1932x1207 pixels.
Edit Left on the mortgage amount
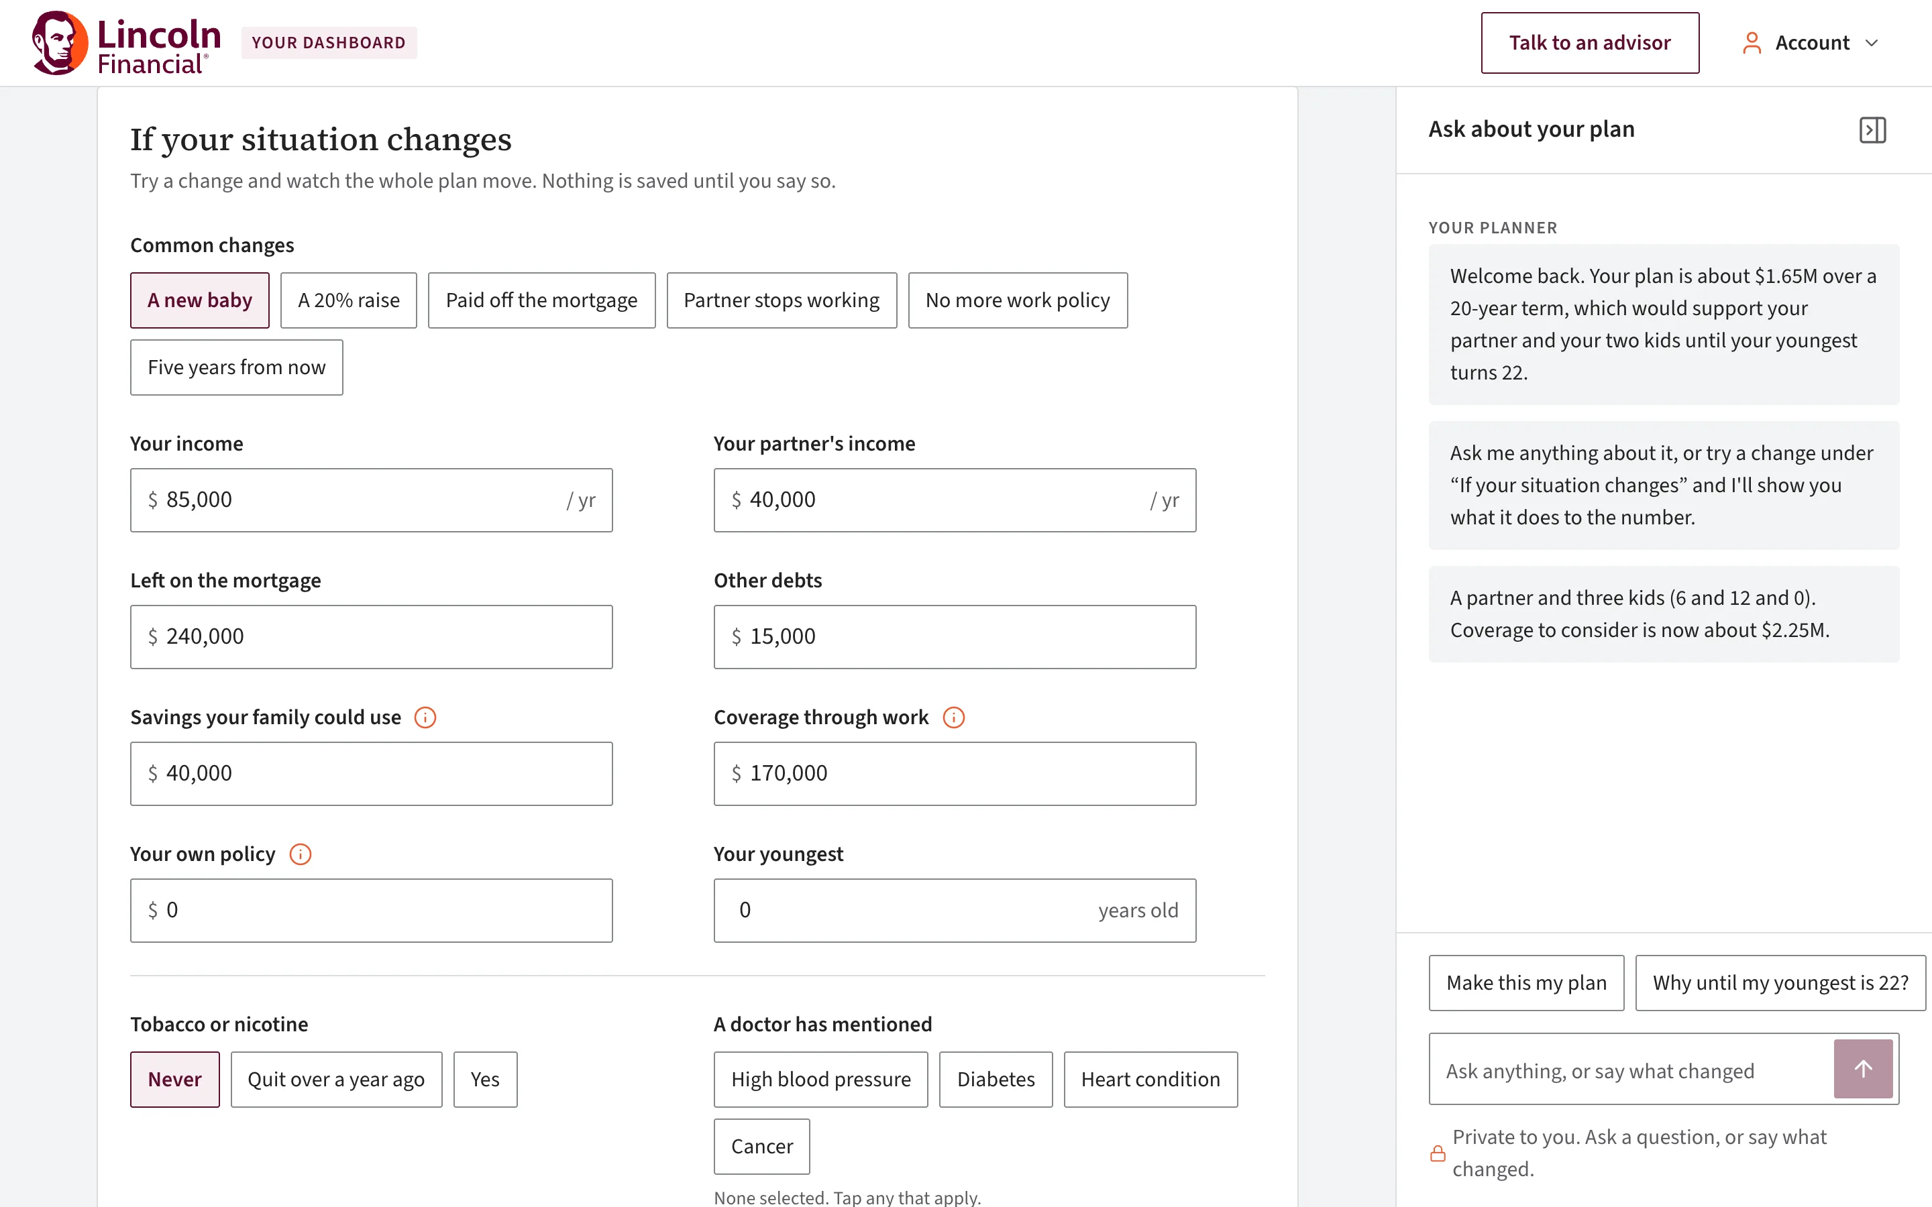click(371, 637)
